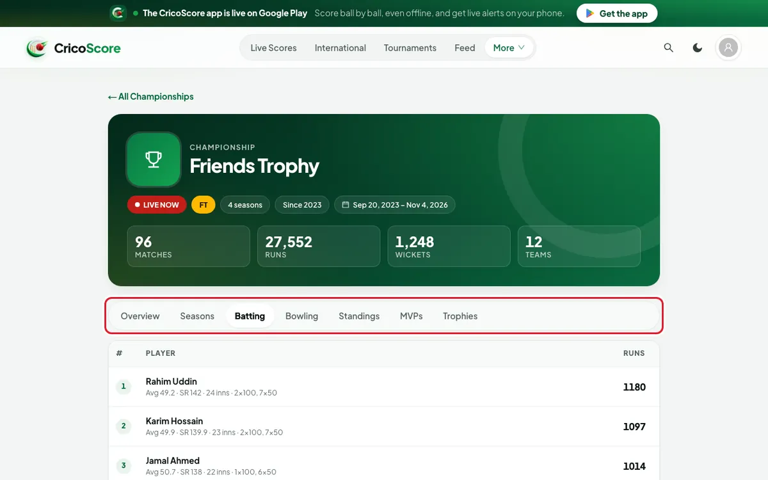
Task: Toggle dark mode moon icon
Action: [698, 48]
